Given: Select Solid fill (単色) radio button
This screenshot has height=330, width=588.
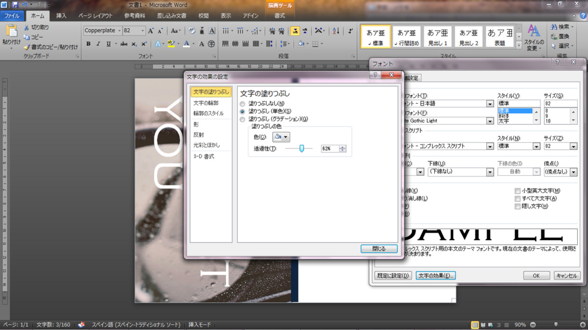Looking at the screenshot, I should tap(242, 112).
